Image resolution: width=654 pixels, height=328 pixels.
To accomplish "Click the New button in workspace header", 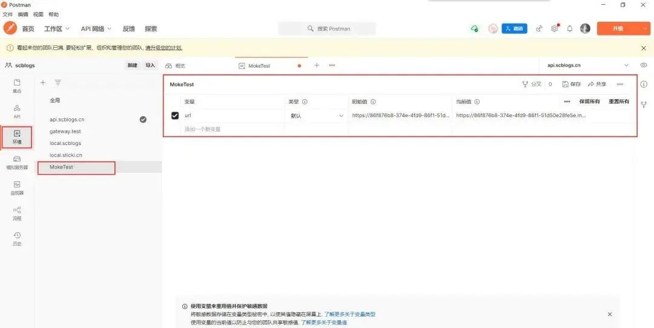I will (x=132, y=65).
